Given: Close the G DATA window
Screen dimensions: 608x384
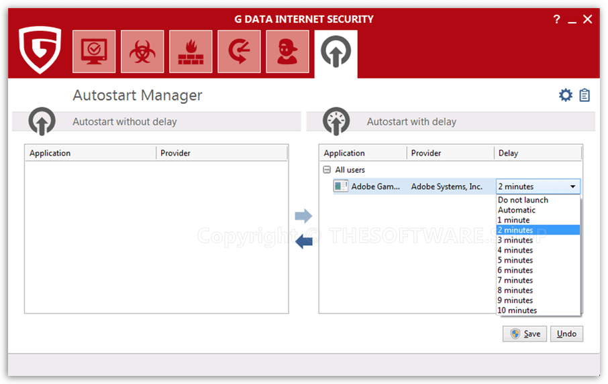Looking at the screenshot, I should click(x=587, y=19).
